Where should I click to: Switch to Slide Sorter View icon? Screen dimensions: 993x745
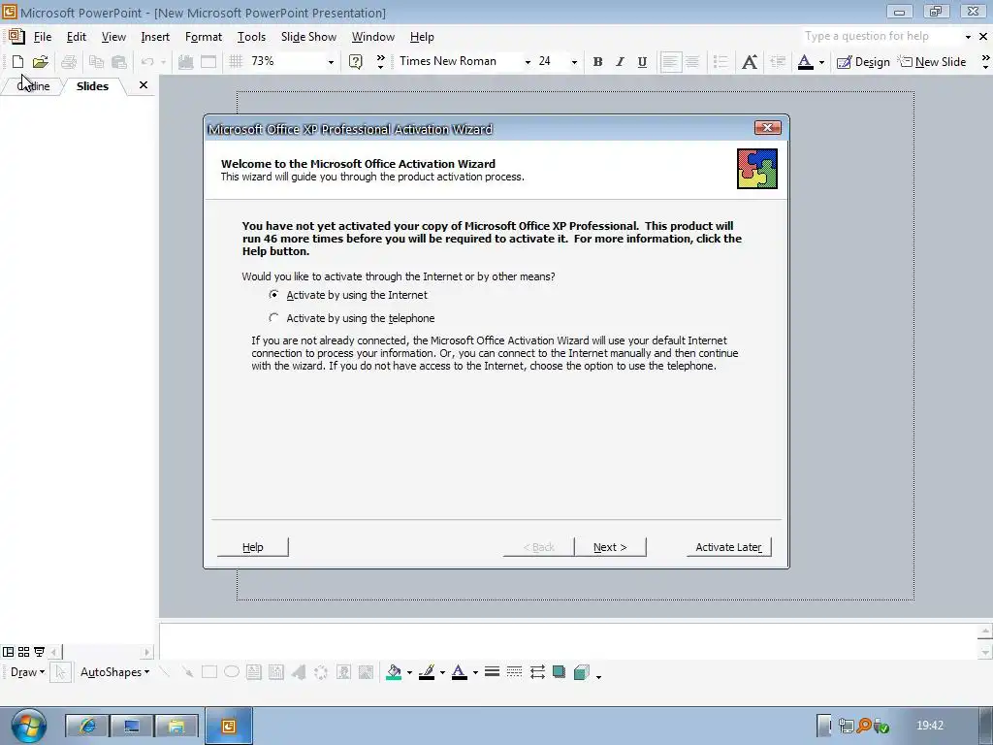pos(23,651)
